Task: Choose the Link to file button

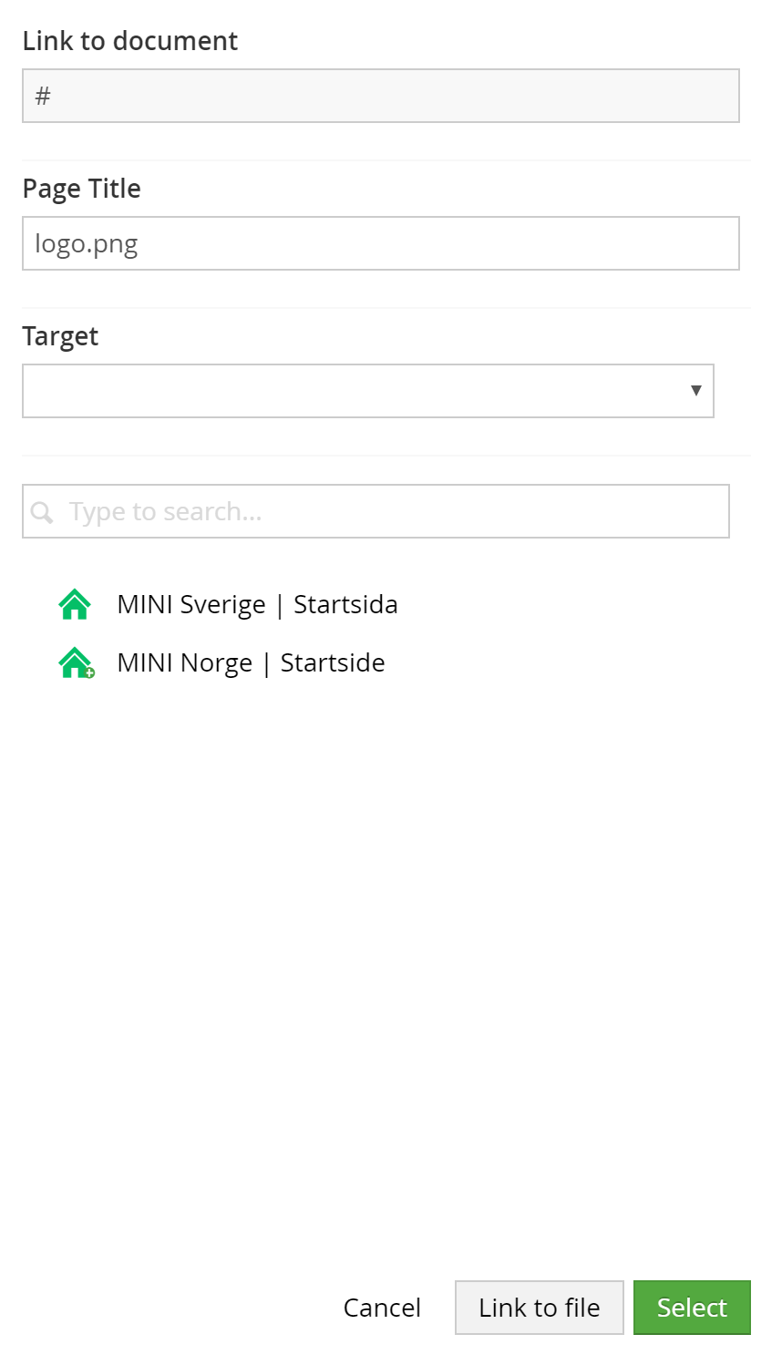Action: tap(540, 1308)
